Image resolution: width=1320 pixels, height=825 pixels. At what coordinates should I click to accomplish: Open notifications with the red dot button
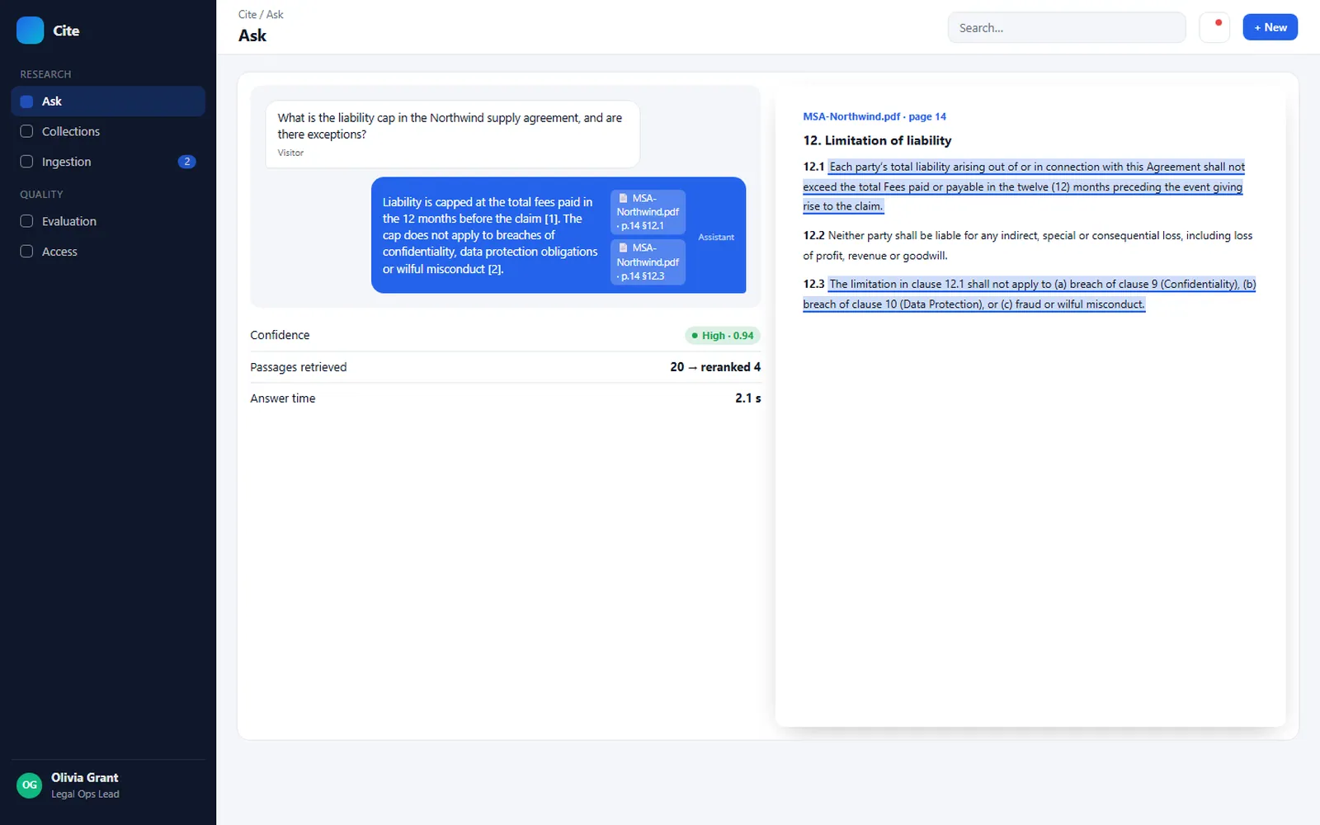tap(1214, 27)
